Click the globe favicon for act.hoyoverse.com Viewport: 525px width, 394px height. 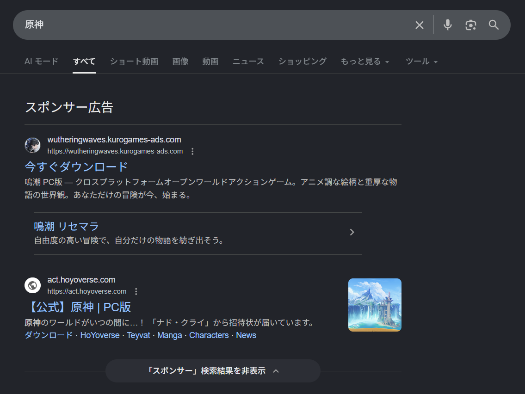tap(32, 285)
